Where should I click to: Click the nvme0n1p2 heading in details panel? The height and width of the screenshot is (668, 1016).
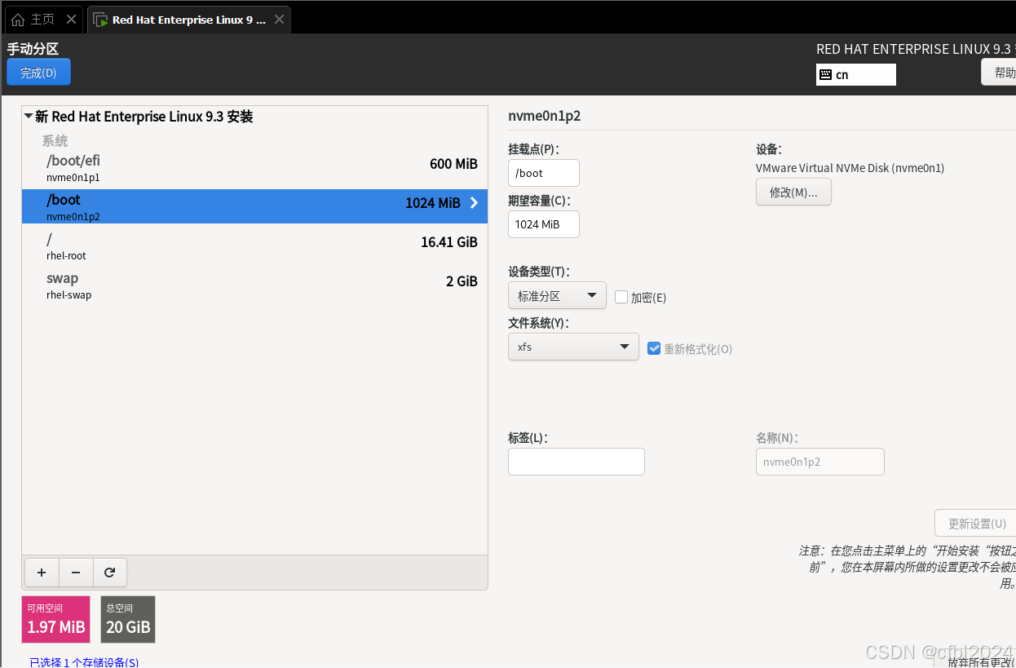[x=544, y=116]
